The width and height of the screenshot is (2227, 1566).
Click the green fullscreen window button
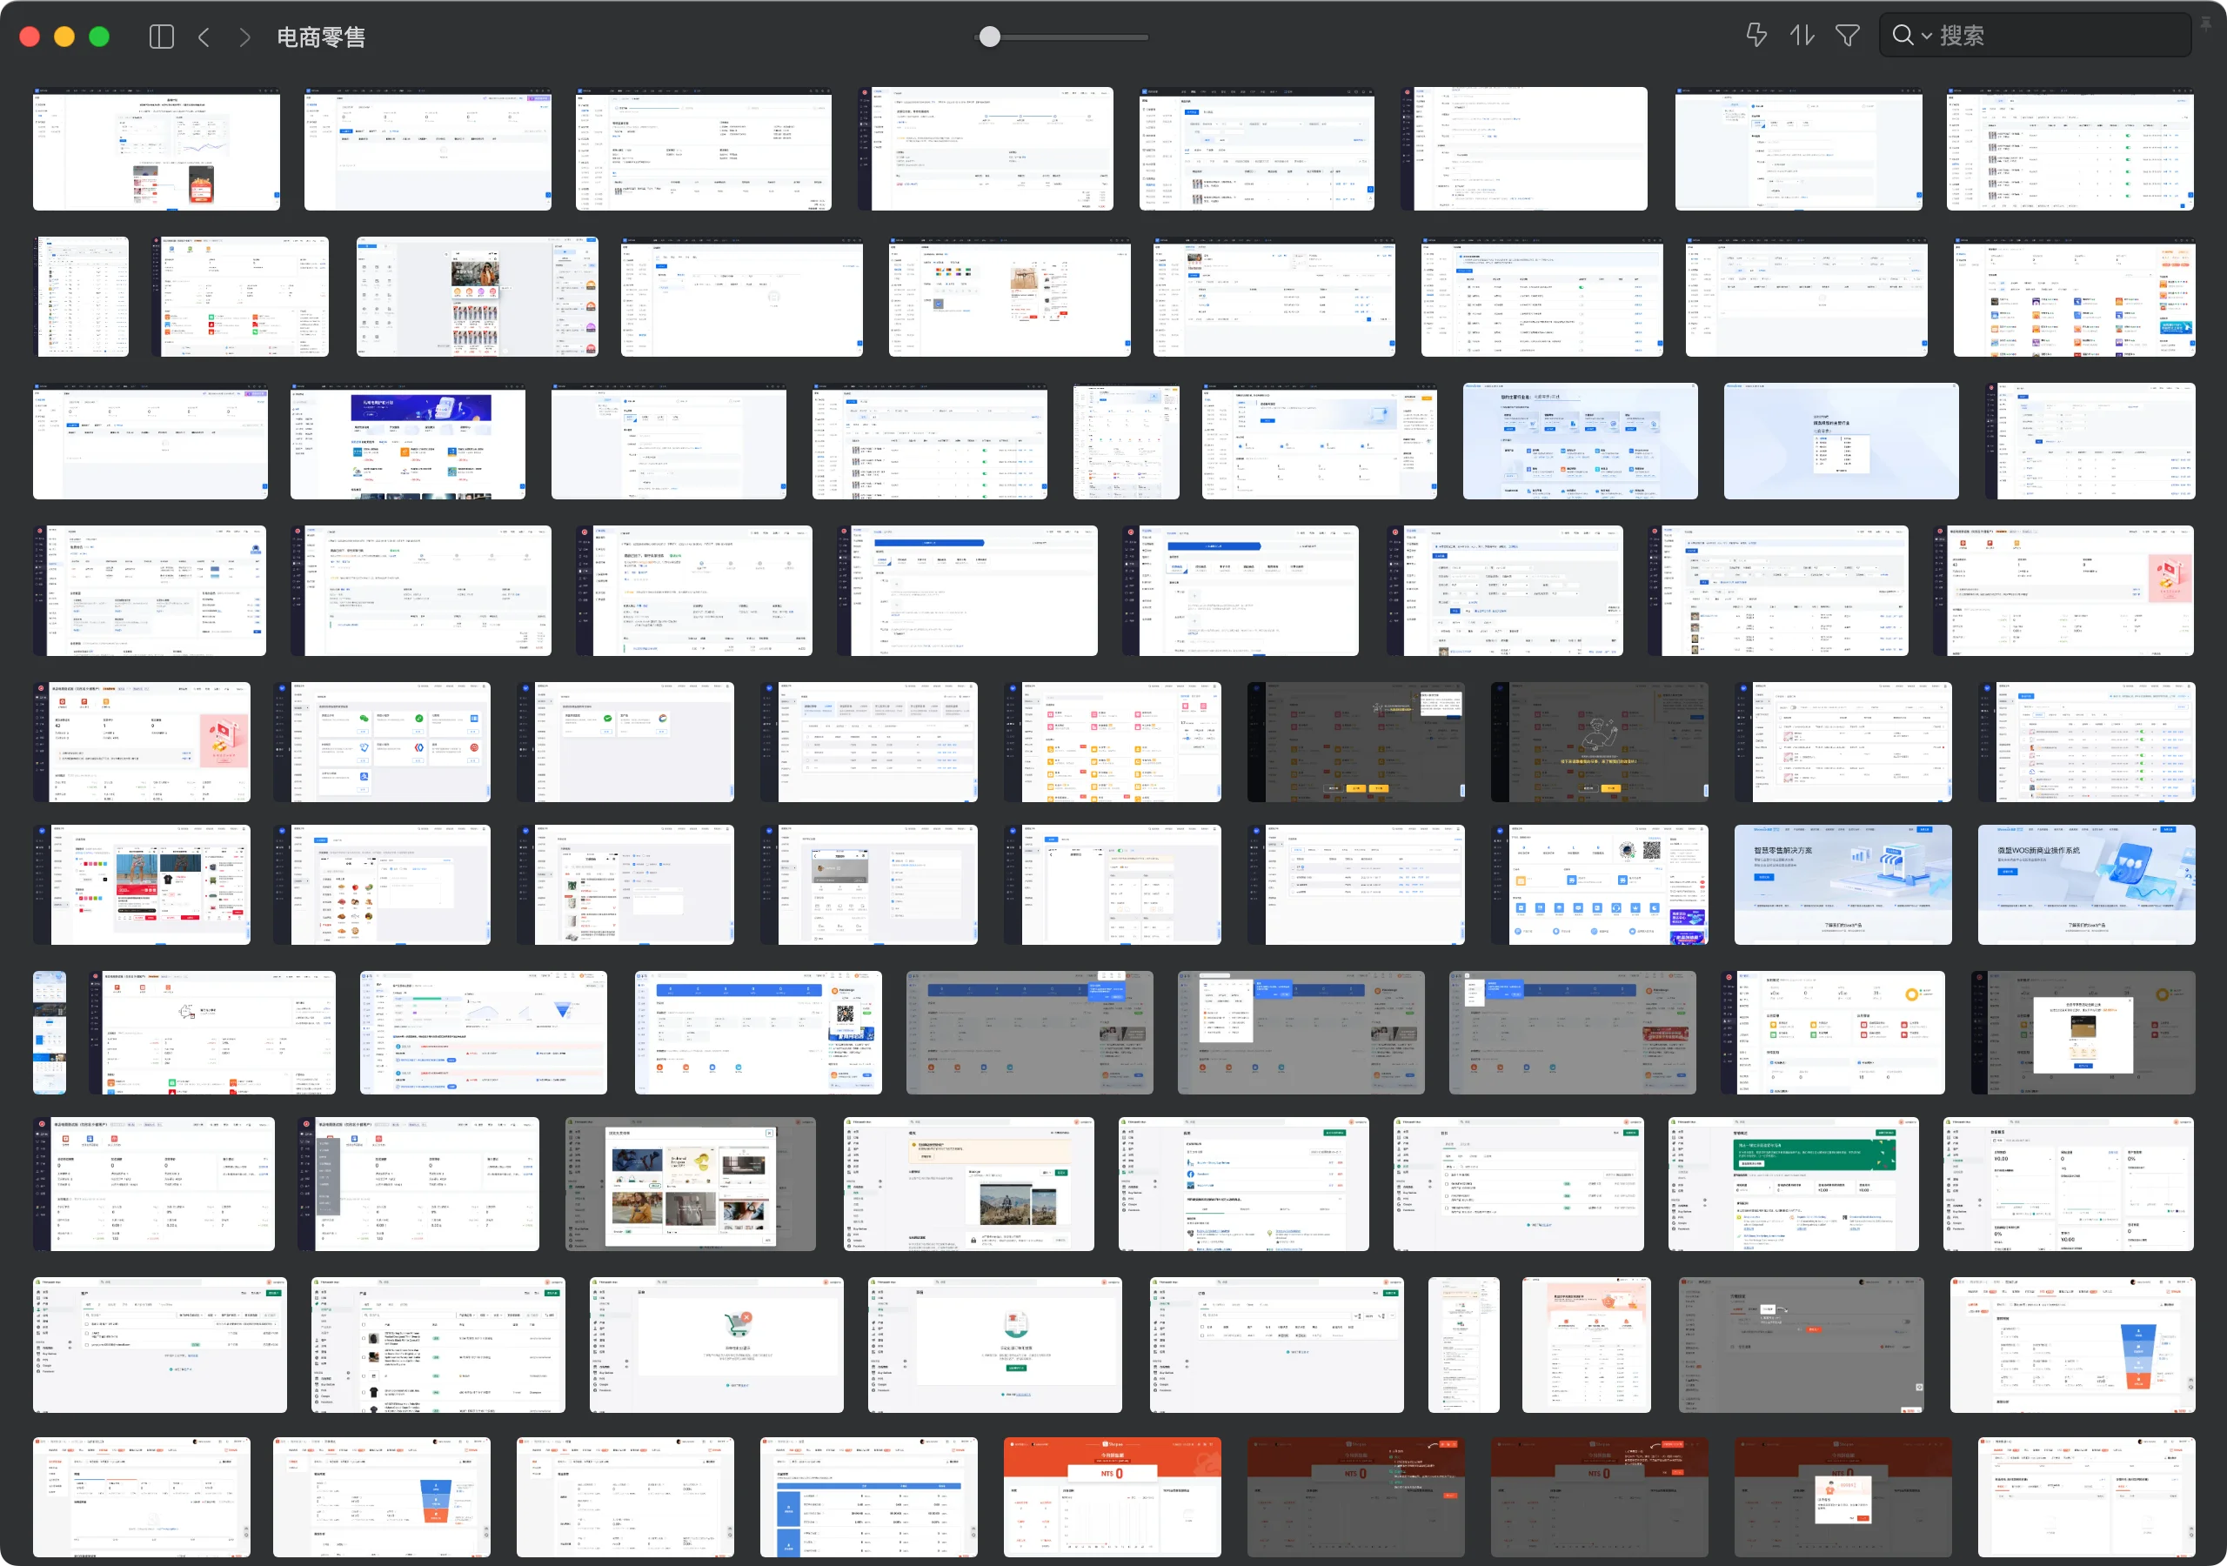pyautogui.click(x=99, y=37)
